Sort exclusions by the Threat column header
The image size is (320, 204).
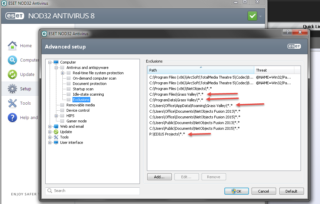point(274,70)
